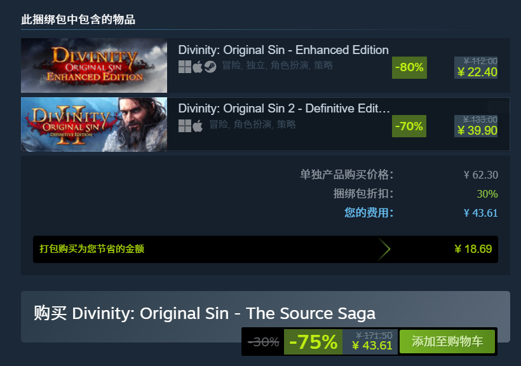Open Divinity: Original Sin 2 Definitive Edition title

point(284,109)
